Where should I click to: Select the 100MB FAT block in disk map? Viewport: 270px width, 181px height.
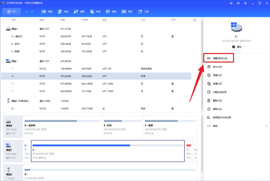pos(27,151)
